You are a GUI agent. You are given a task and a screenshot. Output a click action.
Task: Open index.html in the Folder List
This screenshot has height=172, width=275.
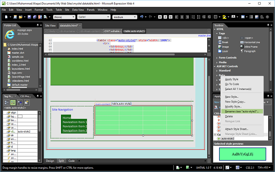(x=17, y=49)
